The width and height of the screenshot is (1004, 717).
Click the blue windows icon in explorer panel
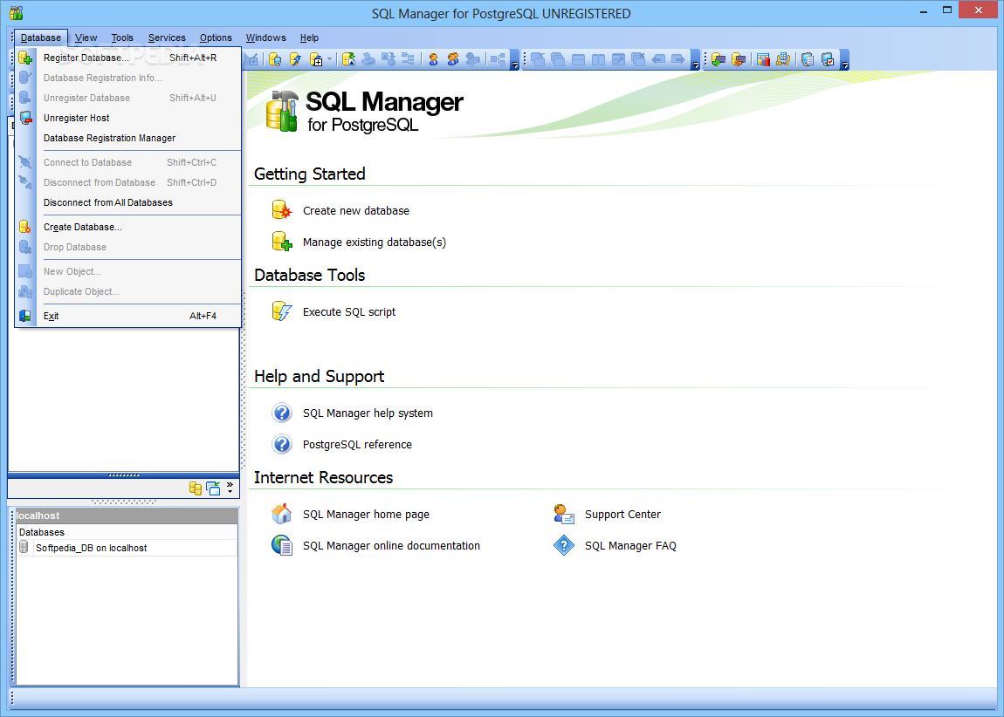coord(213,488)
